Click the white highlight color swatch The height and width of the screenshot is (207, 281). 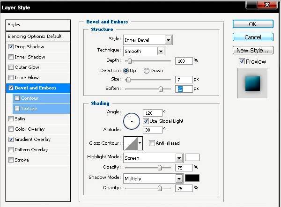coord(192,157)
